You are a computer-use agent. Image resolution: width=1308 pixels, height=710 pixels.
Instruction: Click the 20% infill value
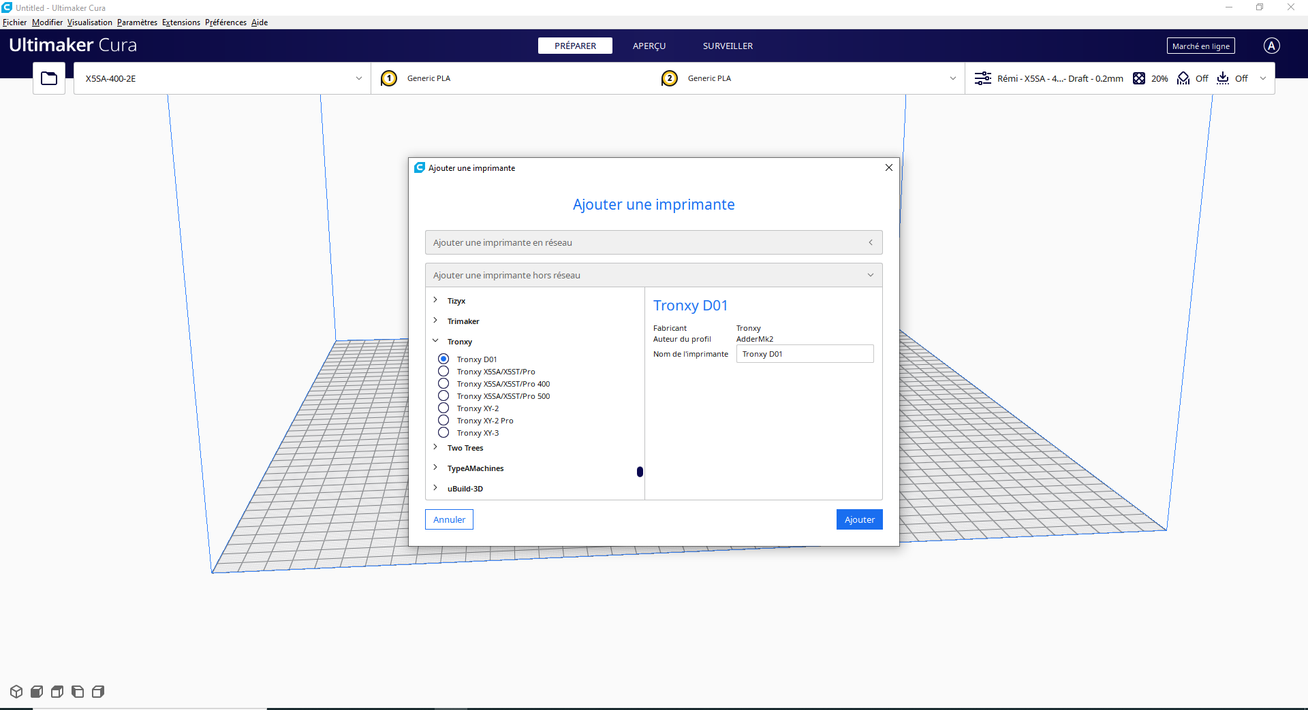[x=1159, y=78]
